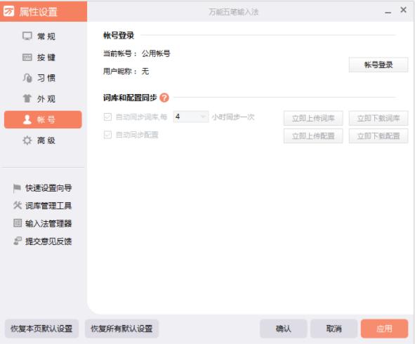Click the orange 应用 button

click(x=384, y=329)
